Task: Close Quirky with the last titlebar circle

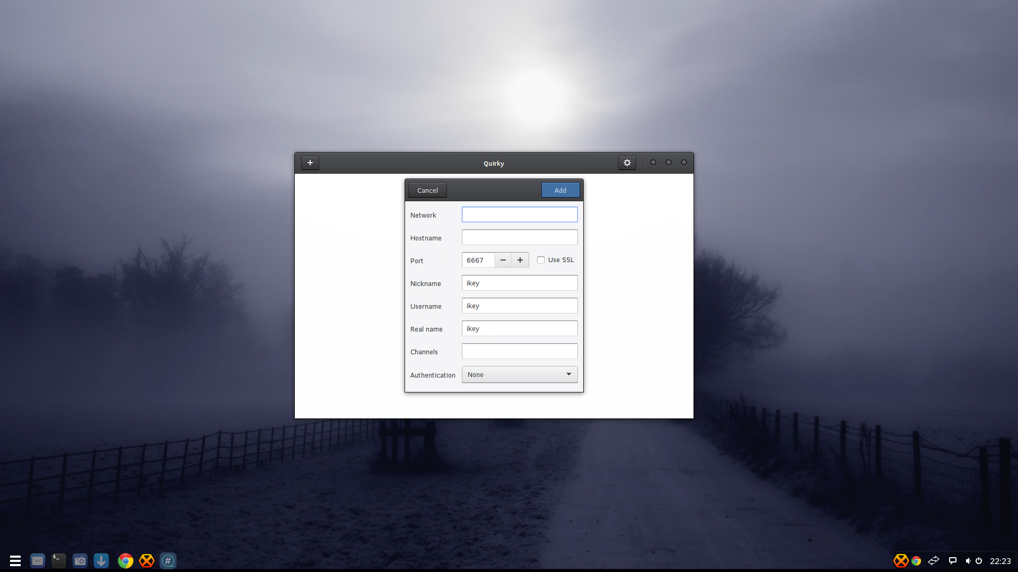Action: click(x=684, y=163)
